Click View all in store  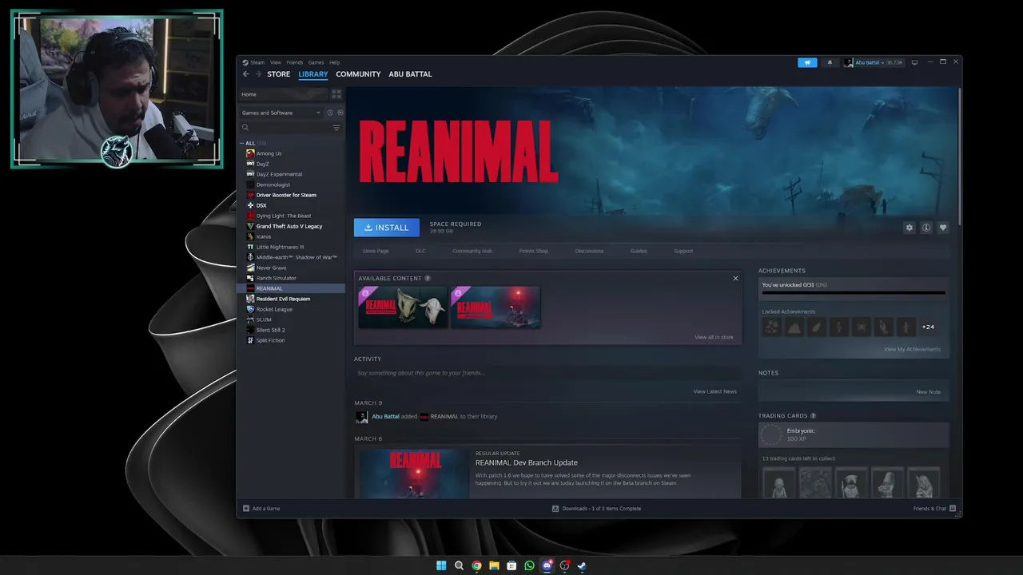coord(714,337)
